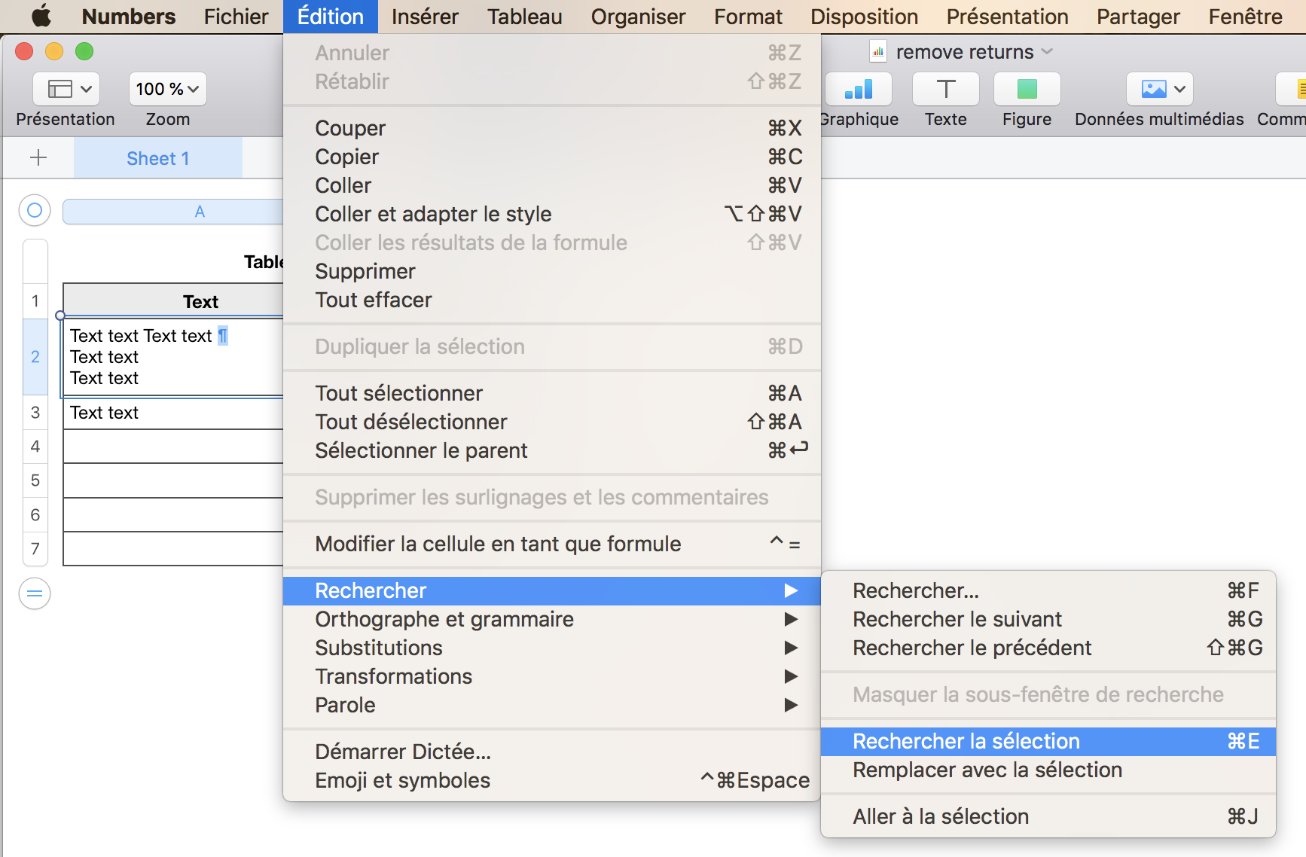Image resolution: width=1306 pixels, height=857 pixels.
Task: Click the row 3 header number
Action: 35,413
